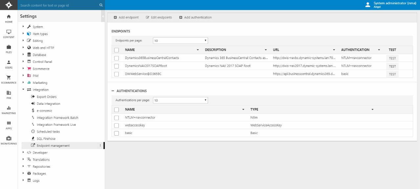Open the Endpoints per page dropdown
Screen dimensions: 420x189
pos(180,41)
